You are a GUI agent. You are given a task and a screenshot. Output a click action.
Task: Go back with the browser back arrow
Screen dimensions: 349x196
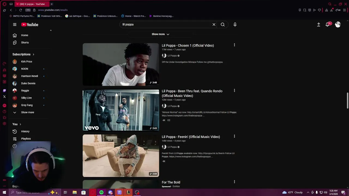coord(11,10)
